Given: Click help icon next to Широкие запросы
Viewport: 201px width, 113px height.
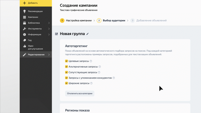Looking at the screenshot, I should [91, 83].
